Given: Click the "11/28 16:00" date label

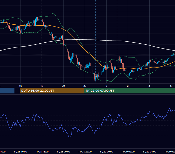Looking at the screenshot, I should point(20,151).
